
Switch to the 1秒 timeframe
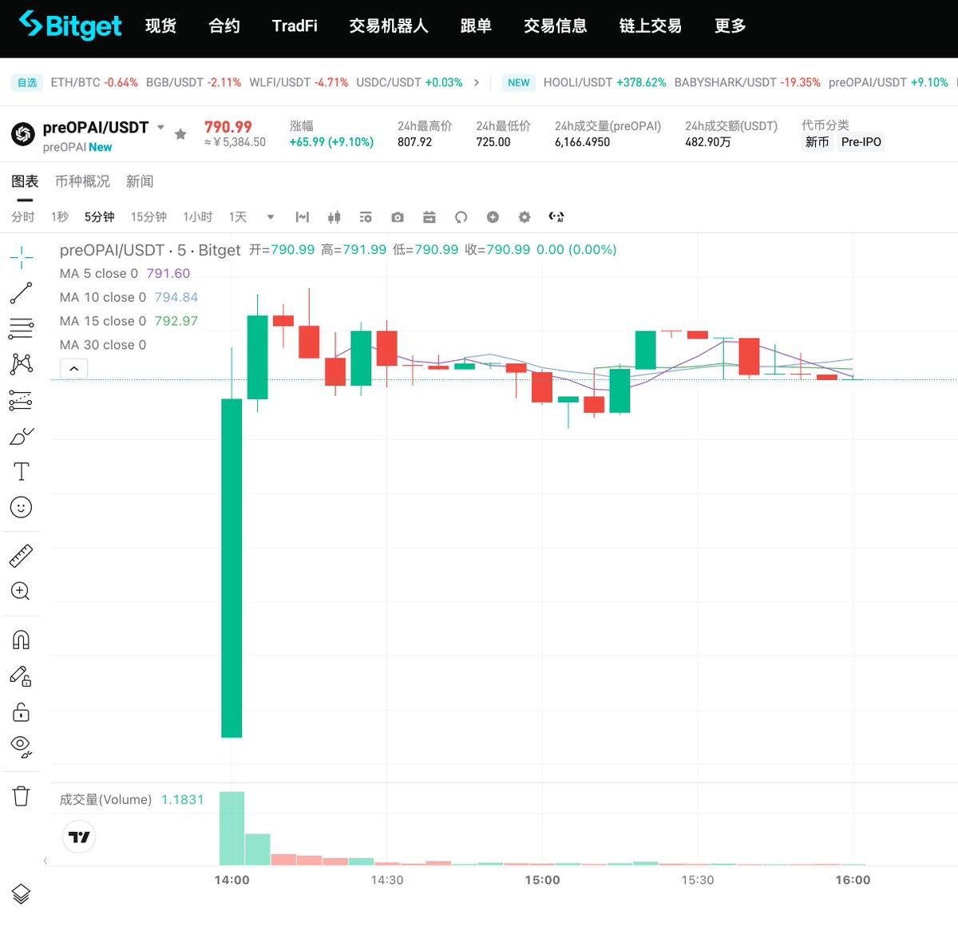coord(60,217)
